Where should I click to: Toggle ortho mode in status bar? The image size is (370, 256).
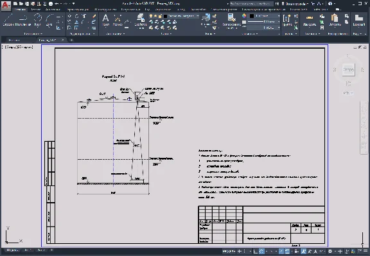(x=255, y=252)
